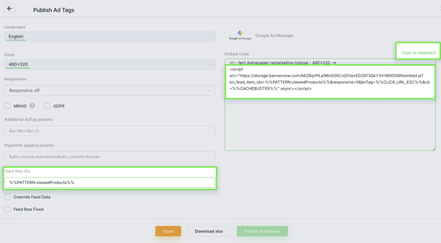Click the embed code script text
The width and height of the screenshot is (441, 243).
329,79
